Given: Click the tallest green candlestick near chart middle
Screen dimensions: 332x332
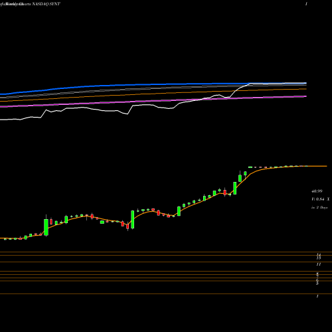Looking at the screenshot, I should pos(133,219).
